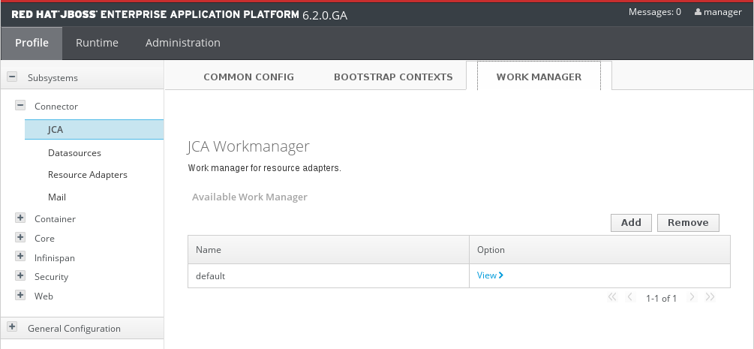Collapse the Connector tree node
Screen dimensions: 754x349
pyautogui.click(x=20, y=106)
